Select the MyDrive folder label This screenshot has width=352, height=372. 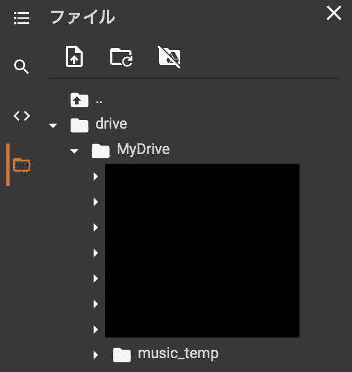coord(143,150)
